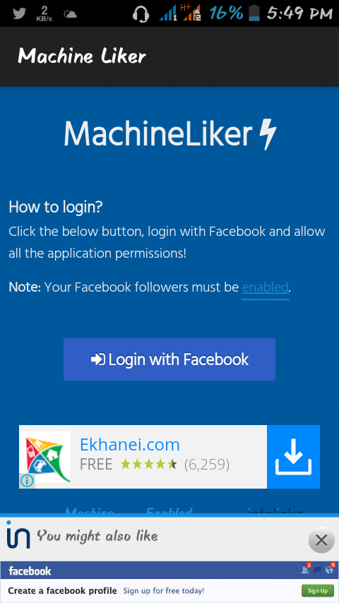Screen dimensions: 339x603
Task: Click the green Sign Up button
Action: click(317, 591)
